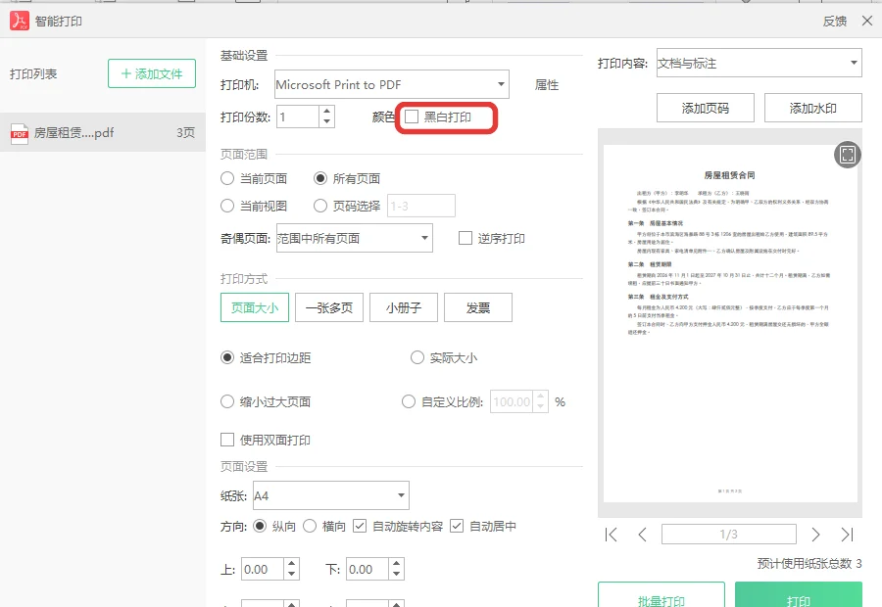Click the 下 margin value field

[x=367, y=570]
